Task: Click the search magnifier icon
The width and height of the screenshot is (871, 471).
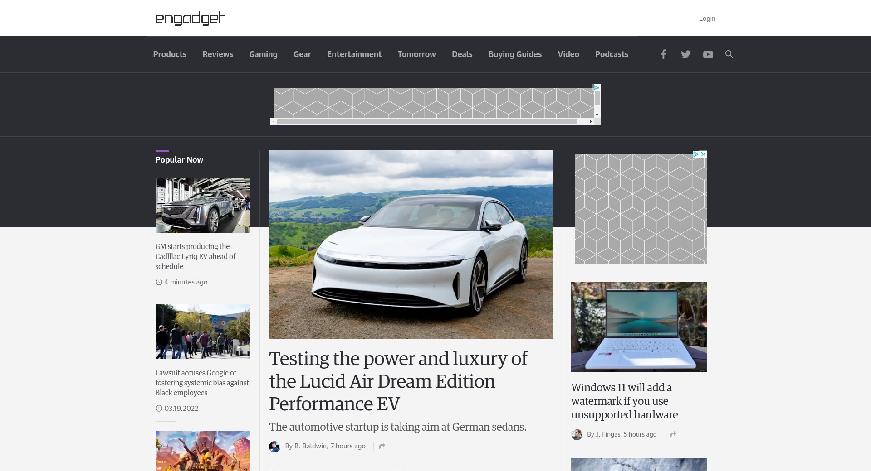Action: coord(729,54)
